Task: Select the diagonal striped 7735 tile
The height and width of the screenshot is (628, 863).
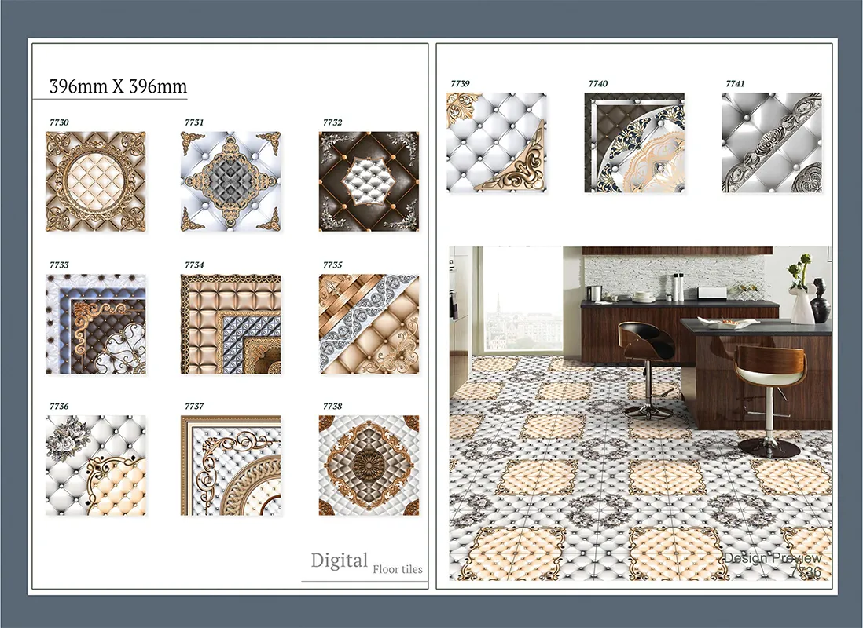Action: coord(369,323)
